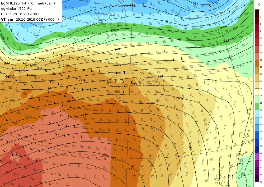Click the pale yellow swatch between -24 and -26
This screenshot has width=264, height=187.
click(x=257, y=92)
